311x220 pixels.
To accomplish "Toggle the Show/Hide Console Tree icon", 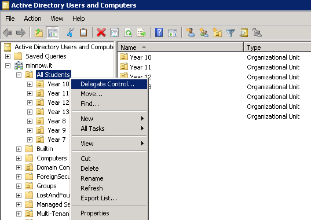I will tap(52, 32).
